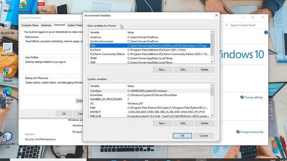The height and width of the screenshot is (161, 287).
Task: Click the user variables scrollbar thumb
Action: tap(212, 45)
